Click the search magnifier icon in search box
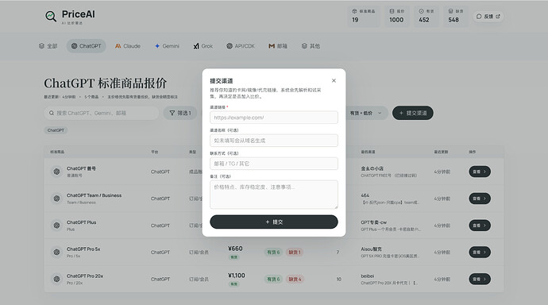Image resolution: width=548 pixels, height=305 pixels. click(x=52, y=113)
